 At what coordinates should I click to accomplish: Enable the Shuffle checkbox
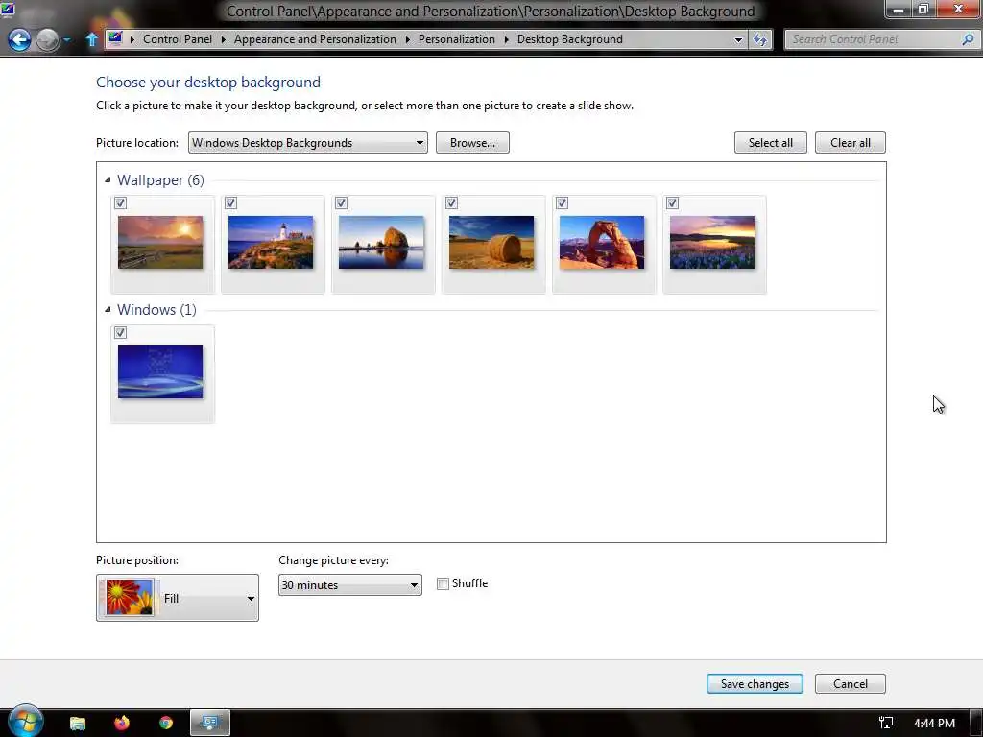[443, 583]
